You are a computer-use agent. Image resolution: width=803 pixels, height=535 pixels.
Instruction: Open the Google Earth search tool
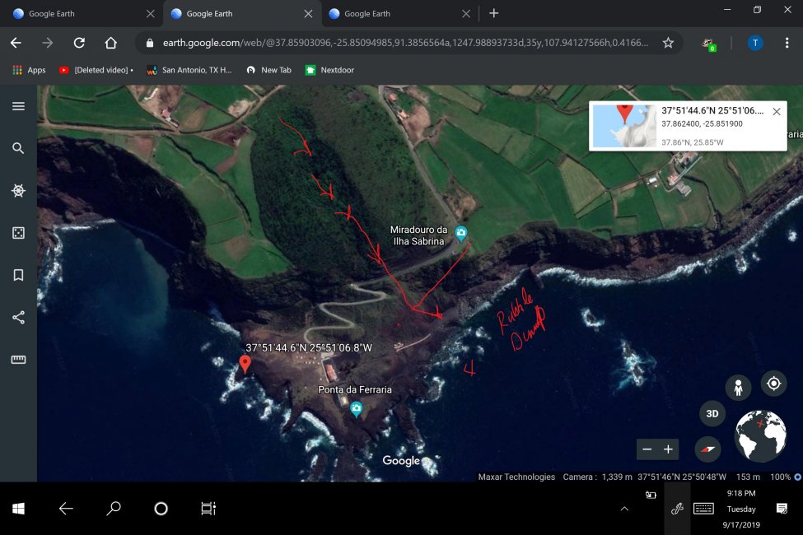coord(18,148)
